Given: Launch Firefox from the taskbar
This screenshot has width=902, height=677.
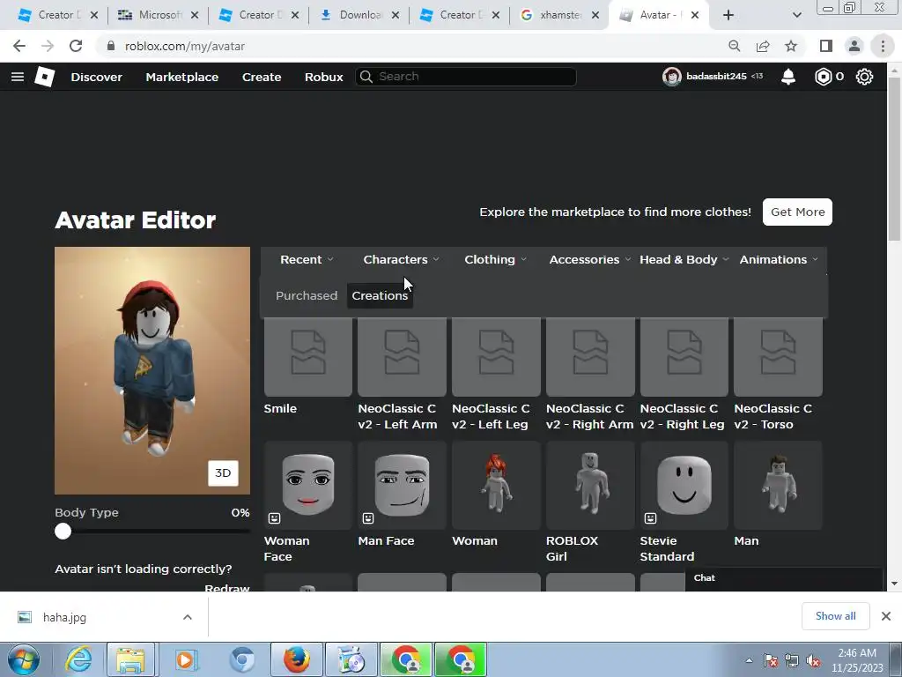Looking at the screenshot, I should click(297, 659).
